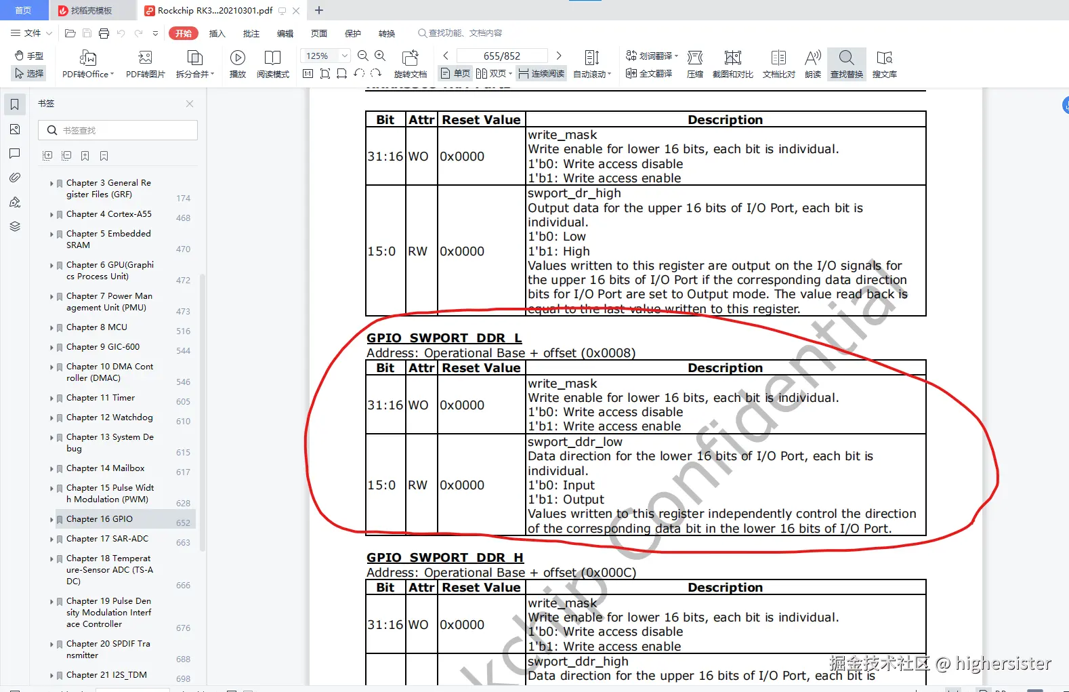
Task: Open the 首页 home tab
Action: pos(24,10)
